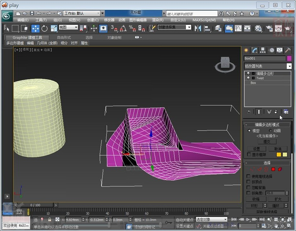296x231 pixels.
Task: Select the Move transform tool
Action: coord(35,28)
